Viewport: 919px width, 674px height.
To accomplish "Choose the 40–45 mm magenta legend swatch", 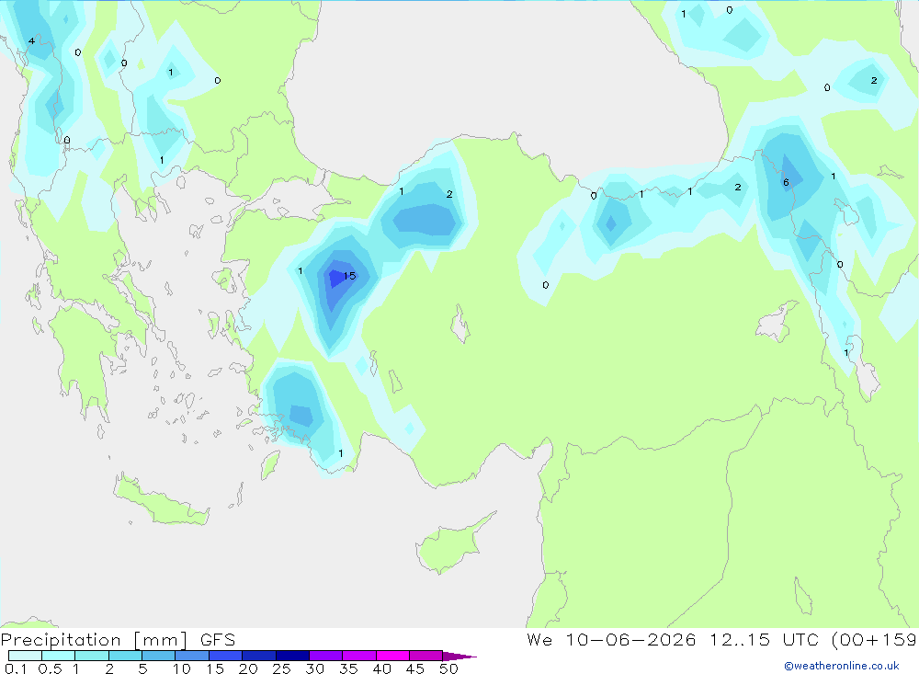I will [x=392, y=656].
